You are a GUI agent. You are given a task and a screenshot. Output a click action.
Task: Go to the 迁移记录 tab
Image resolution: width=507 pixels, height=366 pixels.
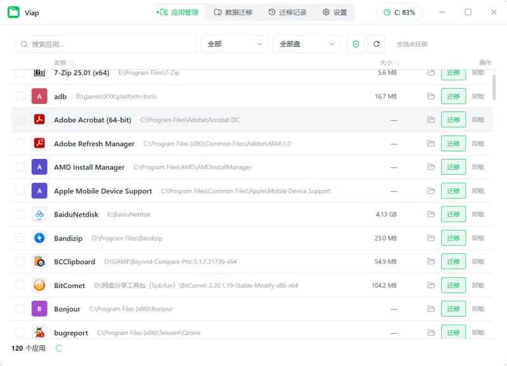288,12
